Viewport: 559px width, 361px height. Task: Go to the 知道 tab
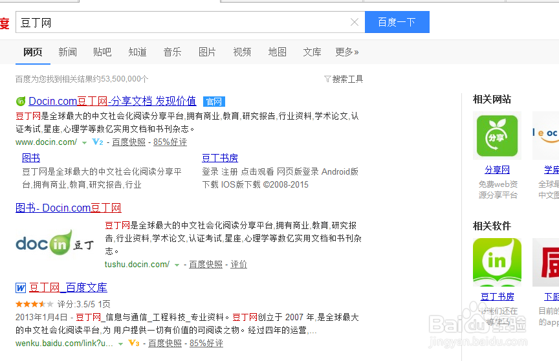click(x=137, y=52)
